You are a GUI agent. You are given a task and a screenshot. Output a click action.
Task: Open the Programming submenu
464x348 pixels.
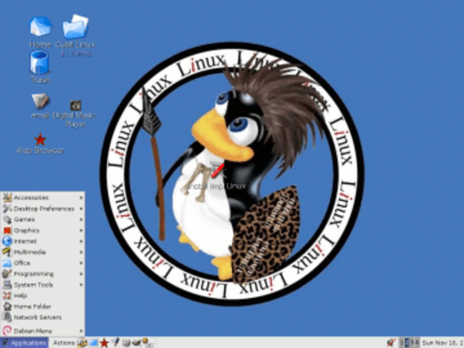[43, 274]
